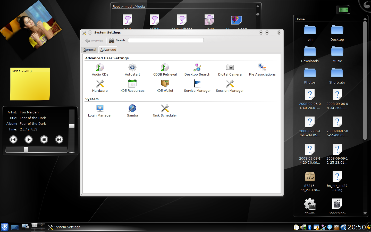Play the track in music widget
371x232 pixels.
pos(29,139)
